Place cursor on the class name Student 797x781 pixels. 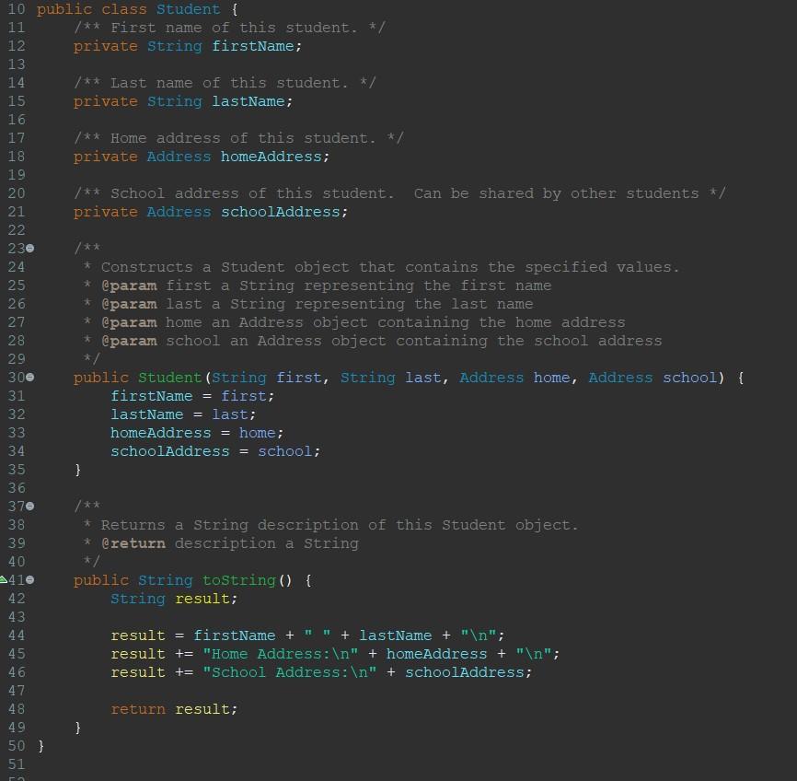pyautogui.click(x=188, y=9)
